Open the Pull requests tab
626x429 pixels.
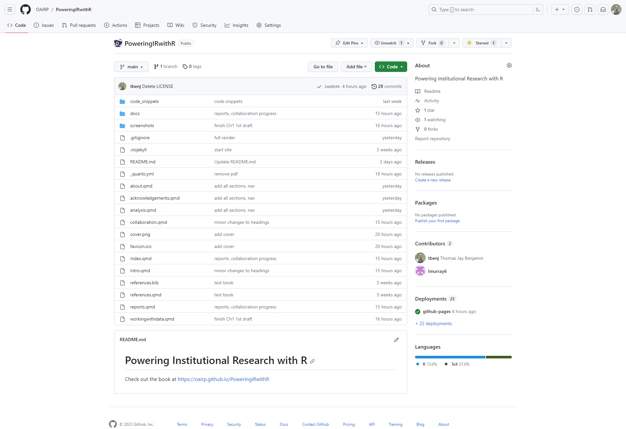coord(79,25)
